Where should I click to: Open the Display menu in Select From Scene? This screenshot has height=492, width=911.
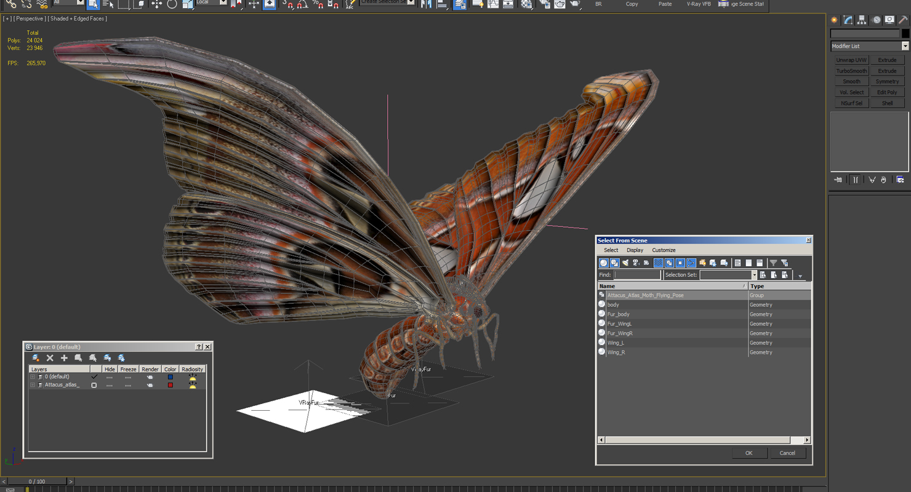click(x=635, y=250)
